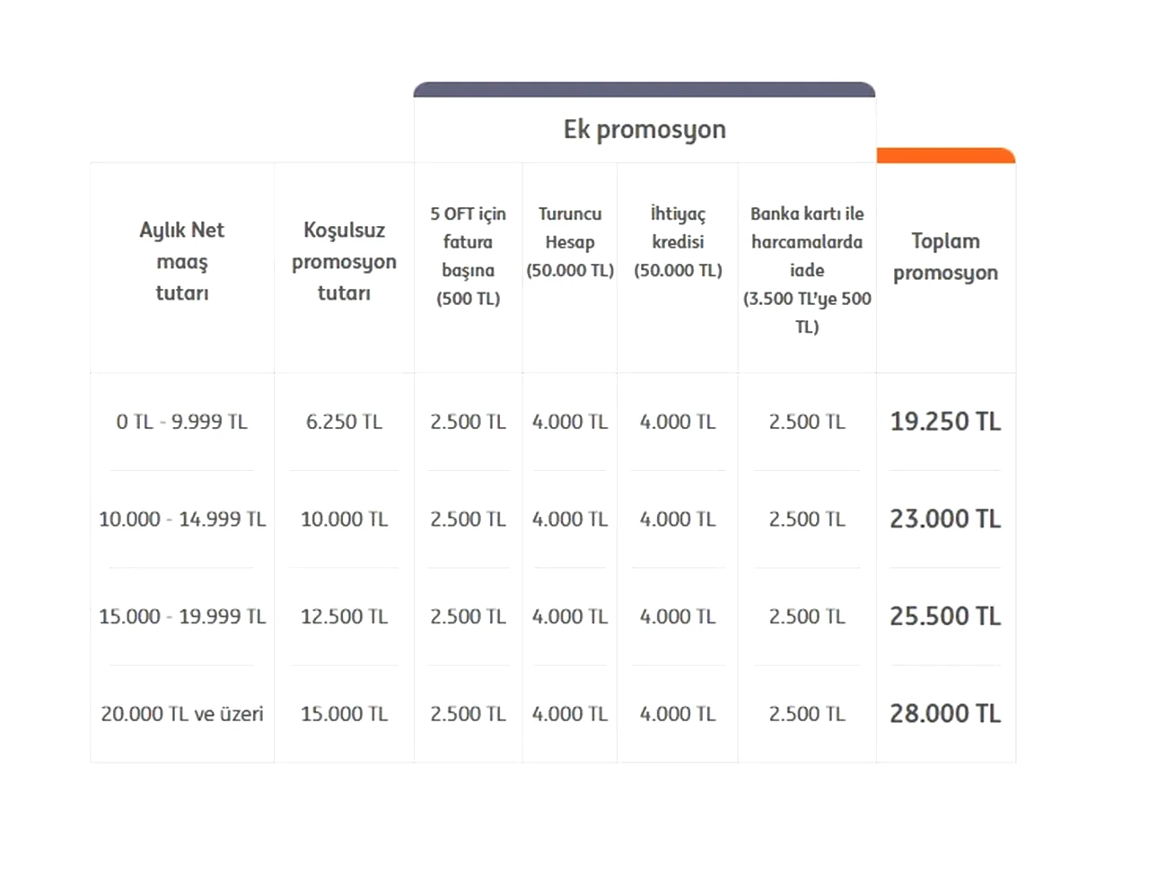The image size is (1149, 889).
Task: Click the 15.000 - 19.999 TL salary range
Action: tap(182, 617)
